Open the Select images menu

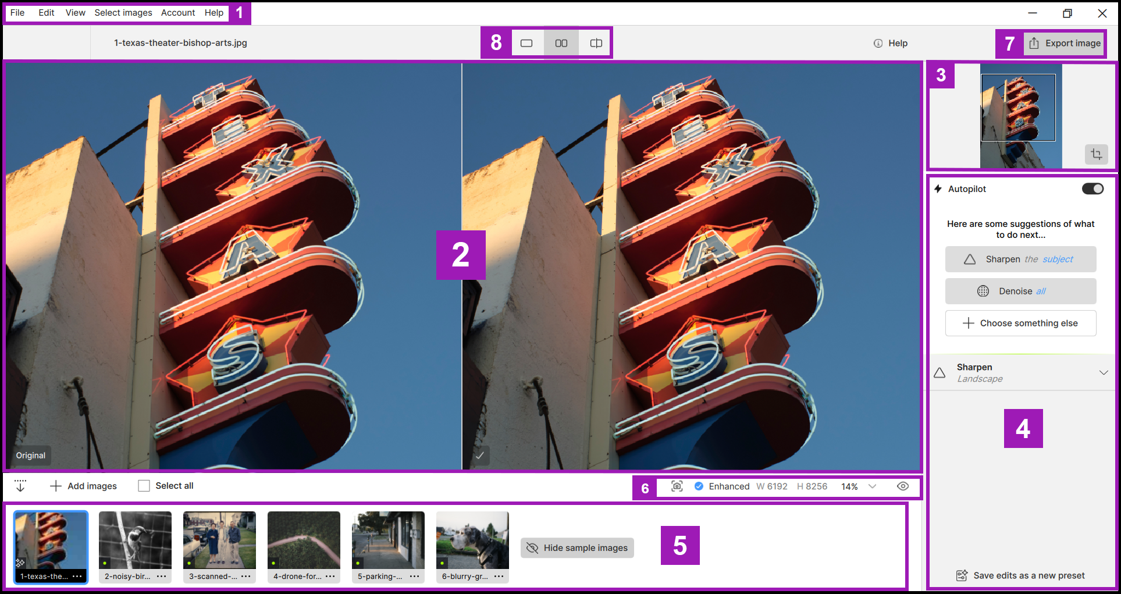click(x=123, y=13)
